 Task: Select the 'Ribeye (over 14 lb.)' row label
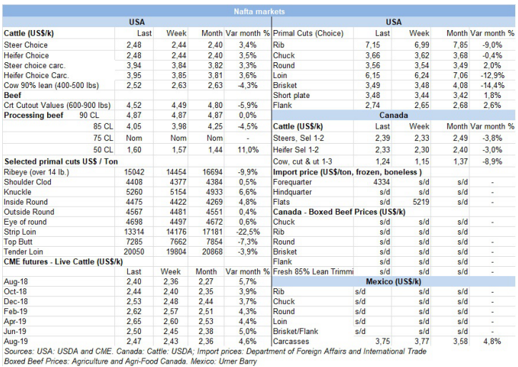click(x=36, y=171)
